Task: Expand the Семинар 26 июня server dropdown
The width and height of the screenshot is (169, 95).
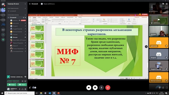Action: pos(17,4)
